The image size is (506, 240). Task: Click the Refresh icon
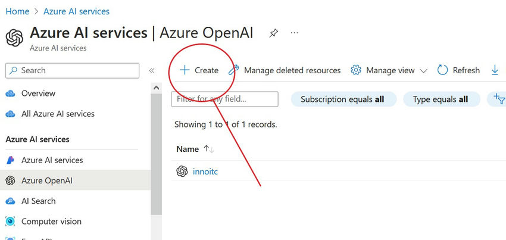(x=442, y=70)
